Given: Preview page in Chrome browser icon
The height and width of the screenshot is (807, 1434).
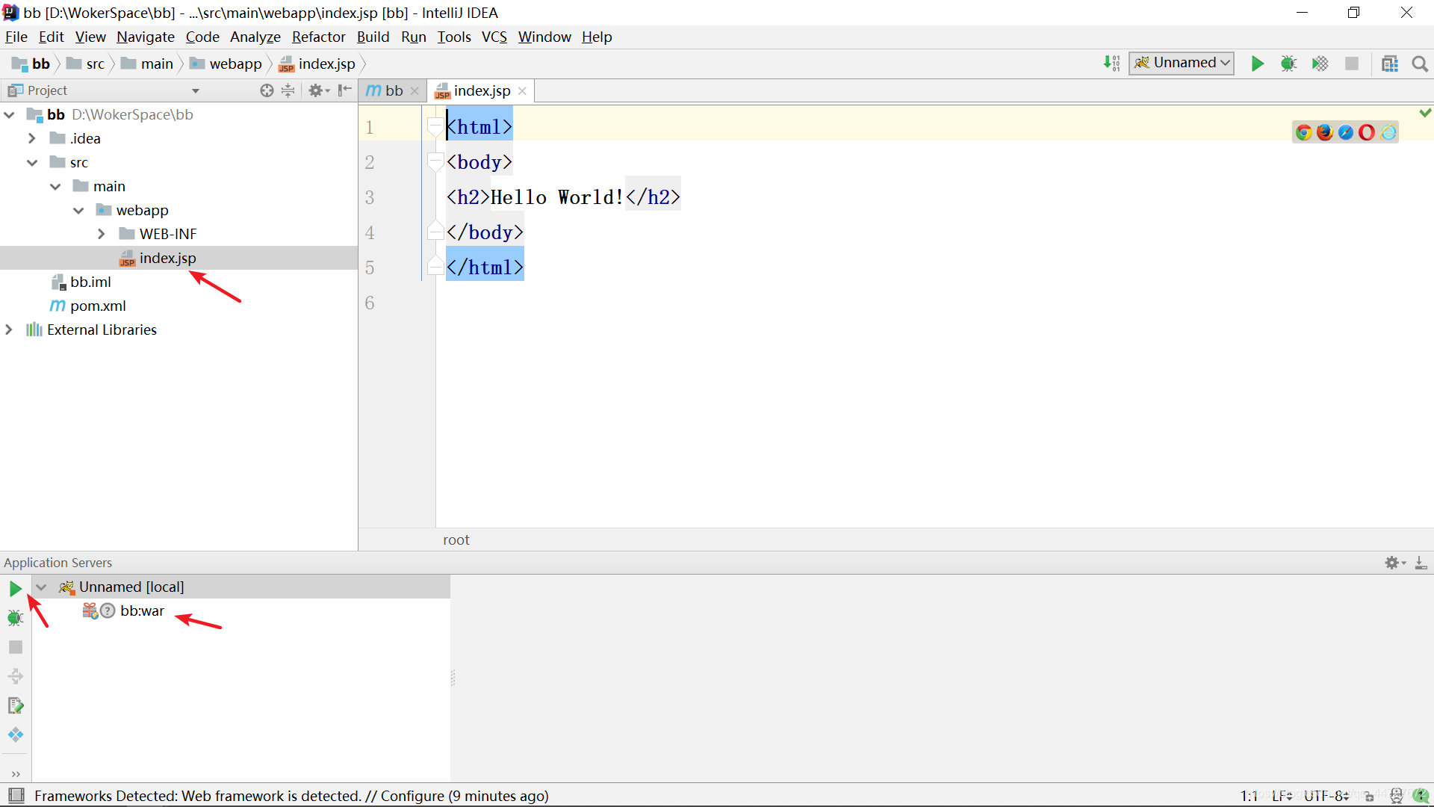Looking at the screenshot, I should pyautogui.click(x=1304, y=132).
